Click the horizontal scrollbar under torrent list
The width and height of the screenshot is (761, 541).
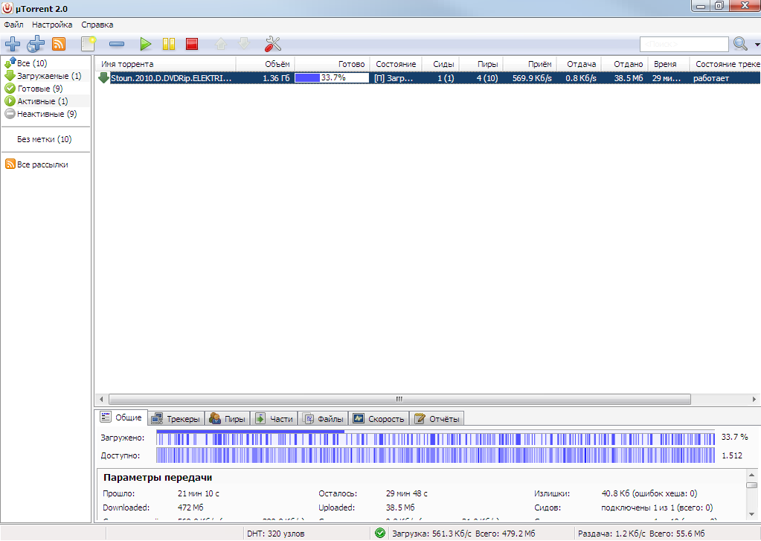[399, 399]
